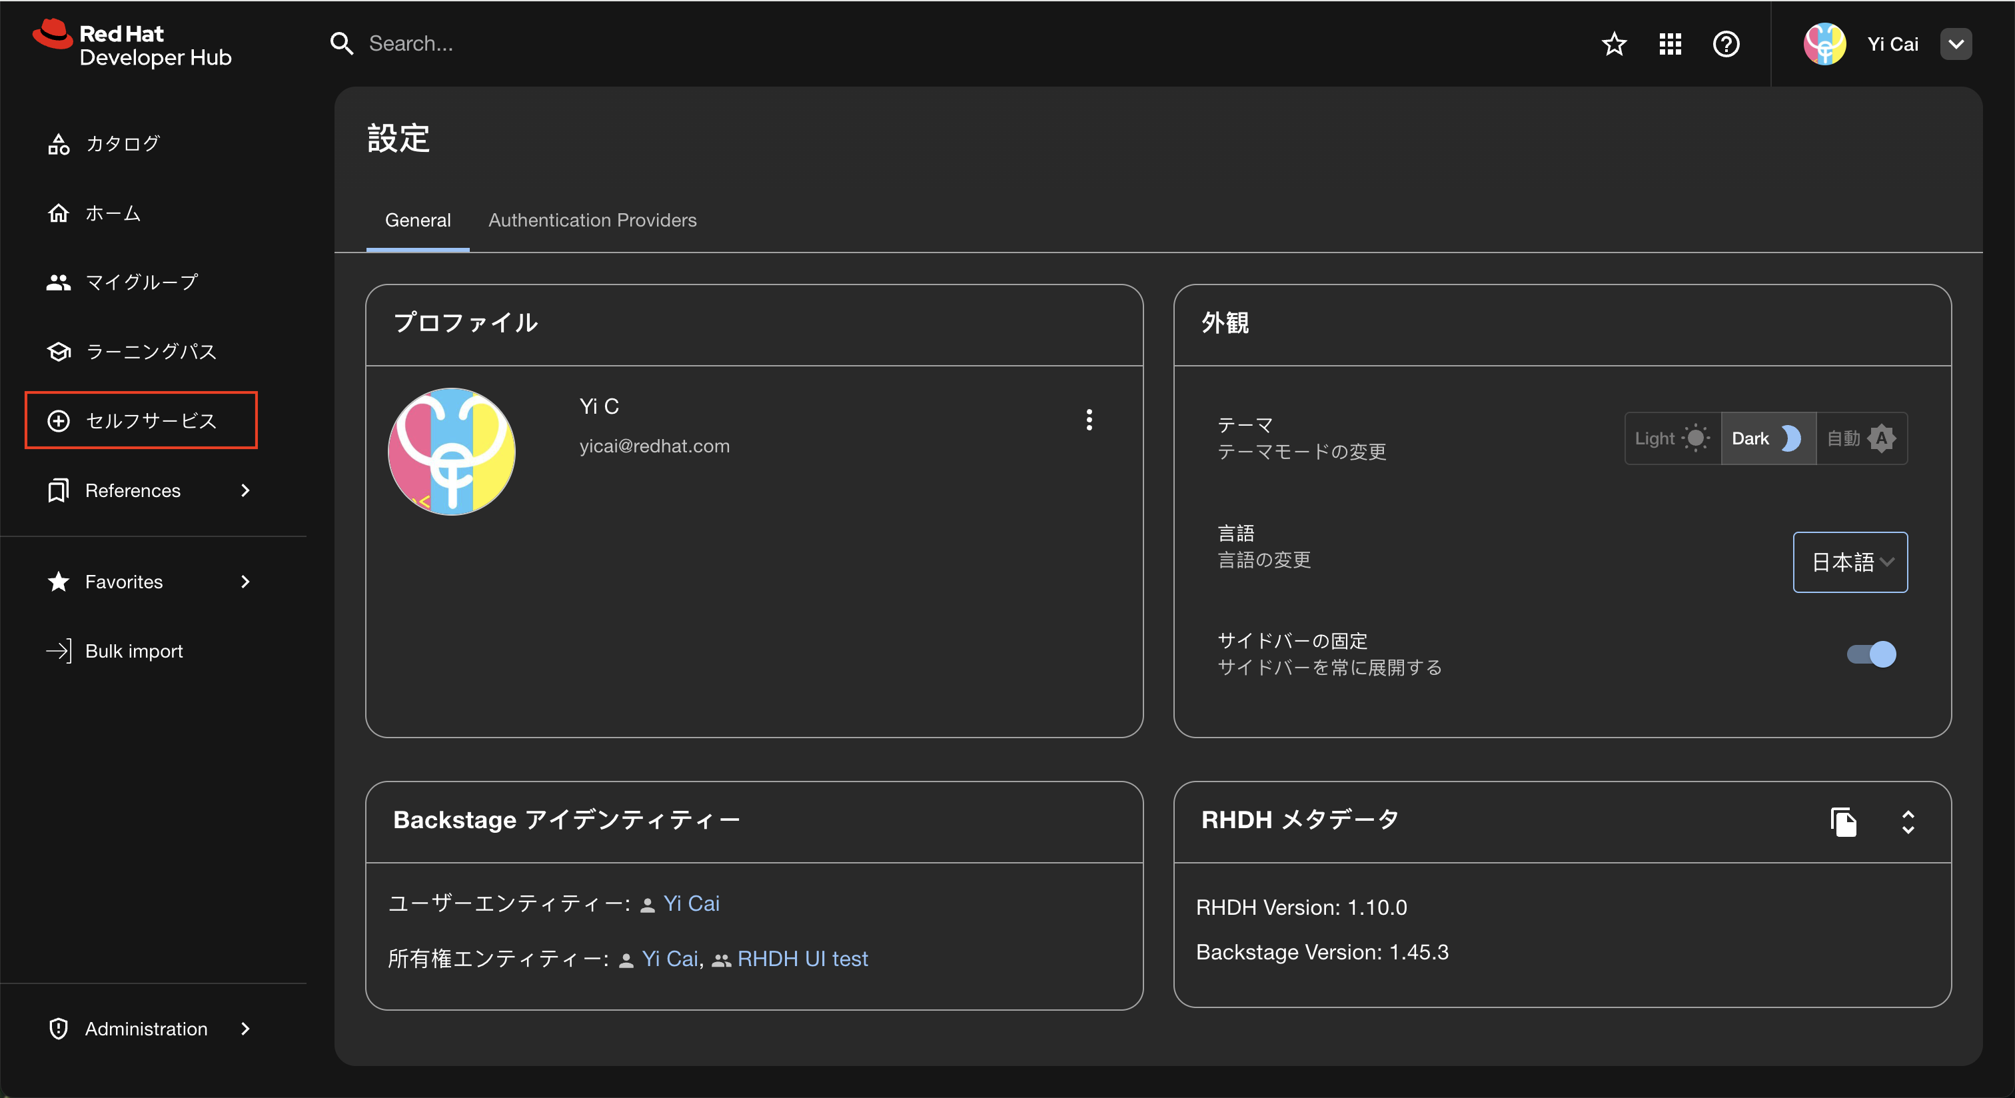Toggle the サイドバーの固定 switch
The width and height of the screenshot is (2015, 1098).
pos(1872,654)
